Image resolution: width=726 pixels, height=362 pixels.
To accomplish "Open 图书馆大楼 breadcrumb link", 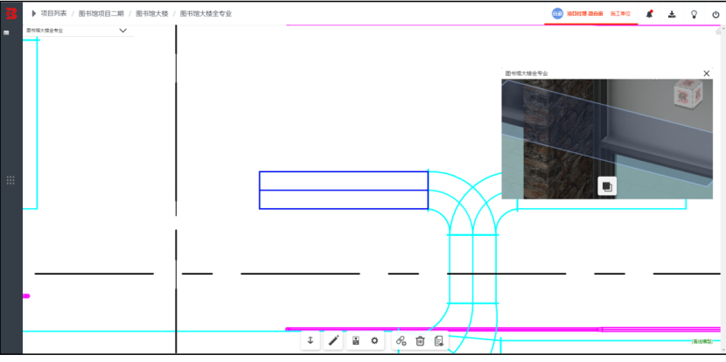I will click(x=152, y=13).
